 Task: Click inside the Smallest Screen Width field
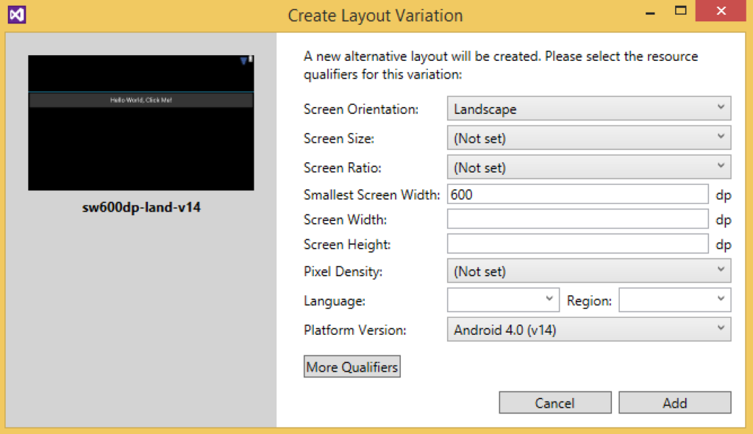[x=577, y=194]
